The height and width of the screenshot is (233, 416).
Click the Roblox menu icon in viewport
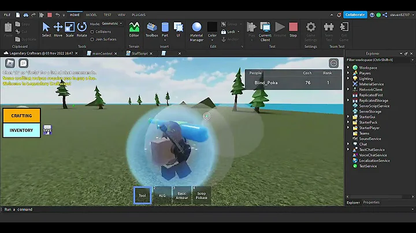pos(10,63)
